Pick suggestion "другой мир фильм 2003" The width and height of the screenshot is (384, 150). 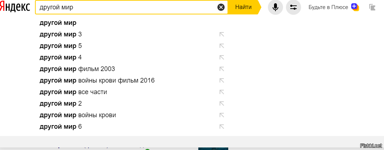point(77,69)
